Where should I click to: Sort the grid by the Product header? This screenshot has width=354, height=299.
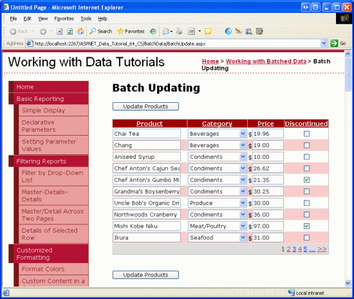point(149,123)
